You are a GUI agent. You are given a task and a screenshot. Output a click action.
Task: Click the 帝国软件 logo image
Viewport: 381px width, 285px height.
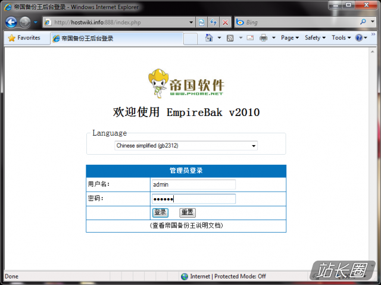[186, 83]
